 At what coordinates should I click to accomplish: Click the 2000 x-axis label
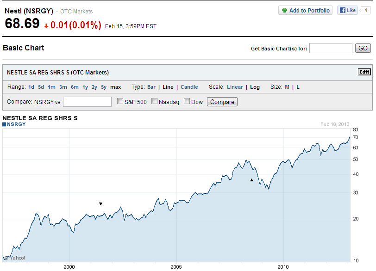point(69,267)
